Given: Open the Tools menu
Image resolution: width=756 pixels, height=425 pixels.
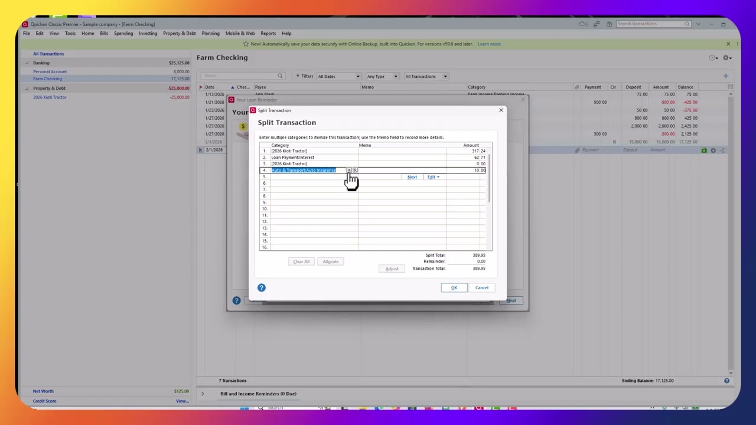Looking at the screenshot, I should tap(70, 33).
